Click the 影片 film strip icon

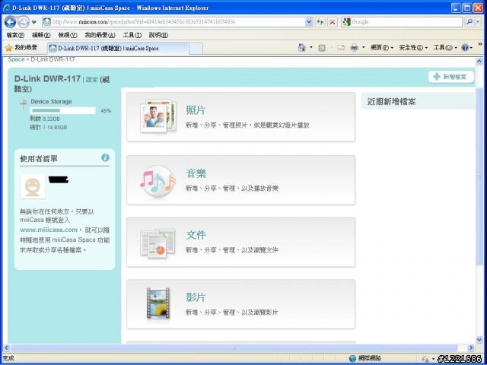(x=158, y=303)
